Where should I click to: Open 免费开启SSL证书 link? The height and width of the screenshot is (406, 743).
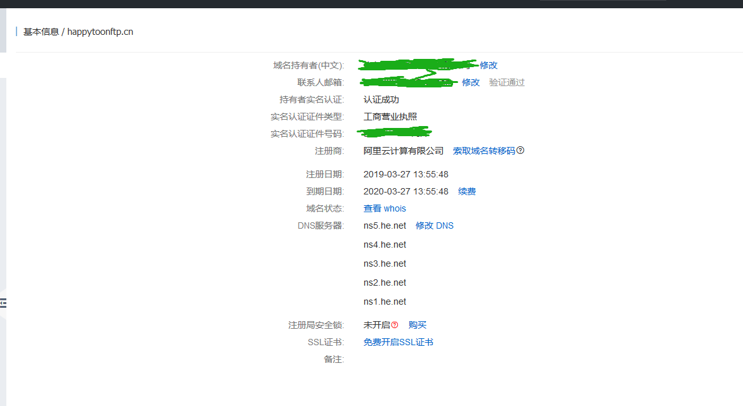click(398, 341)
